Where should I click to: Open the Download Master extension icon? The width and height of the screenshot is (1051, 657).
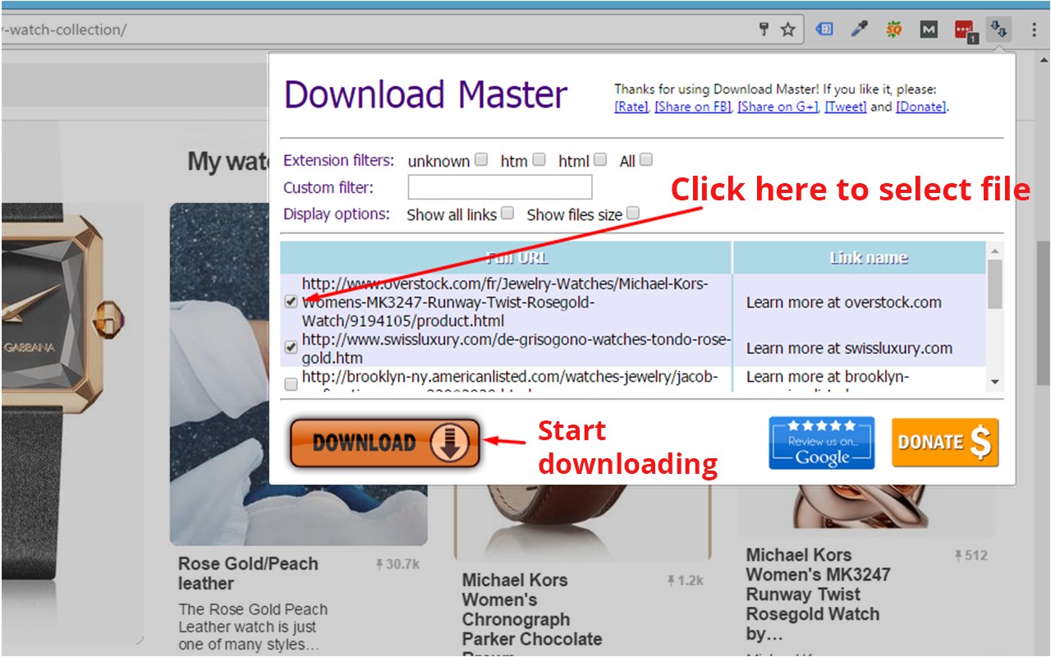pyautogui.click(x=999, y=30)
